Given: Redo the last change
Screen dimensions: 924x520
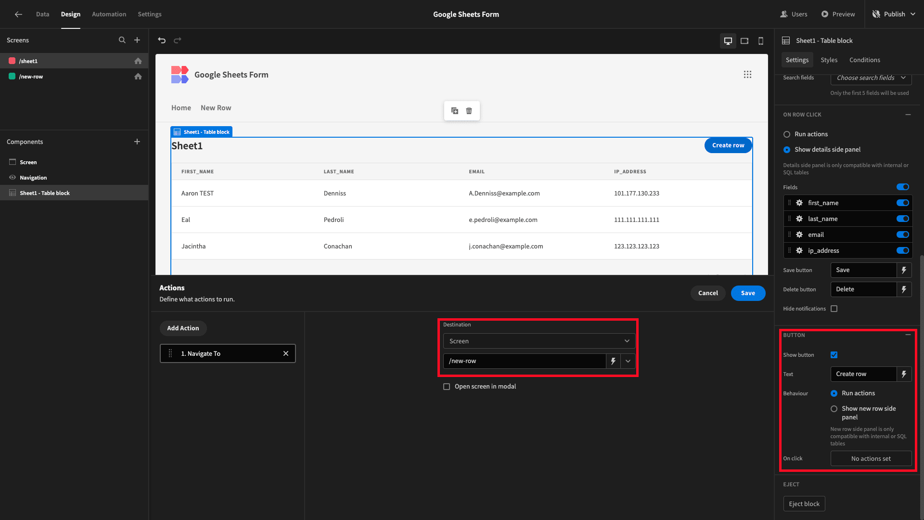Looking at the screenshot, I should pos(178,40).
